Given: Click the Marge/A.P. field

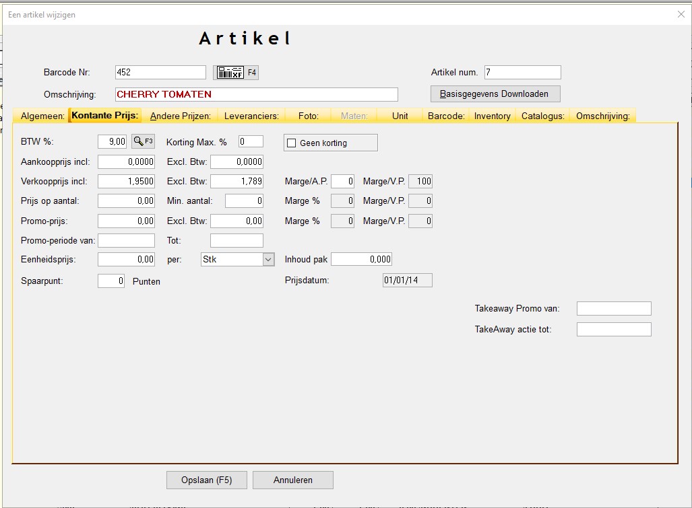Looking at the screenshot, I should pyautogui.click(x=342, y=181).
